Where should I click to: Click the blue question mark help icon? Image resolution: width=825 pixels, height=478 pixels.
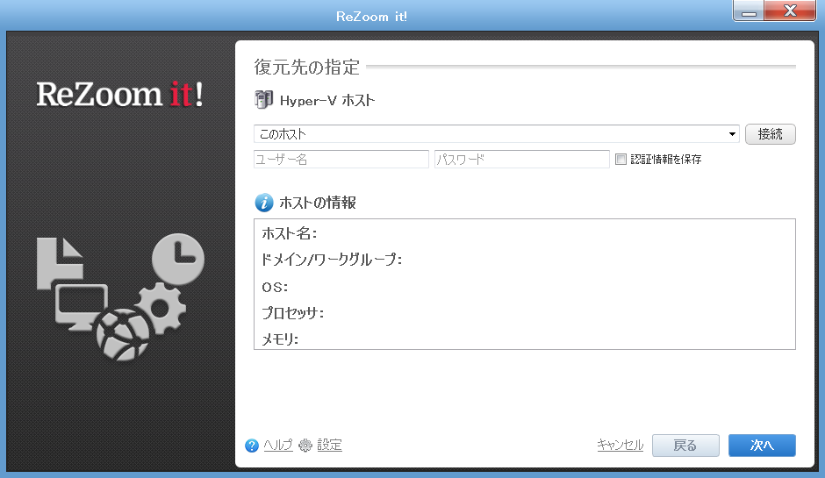[x=252, y=446]
